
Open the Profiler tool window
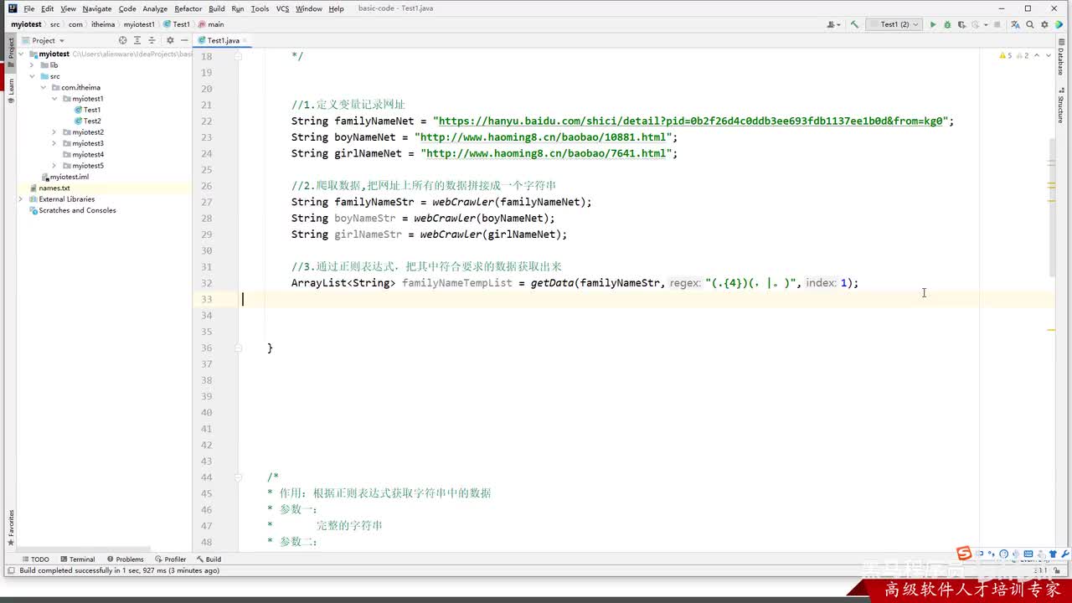pyautogui.click(x=171, y=559)
